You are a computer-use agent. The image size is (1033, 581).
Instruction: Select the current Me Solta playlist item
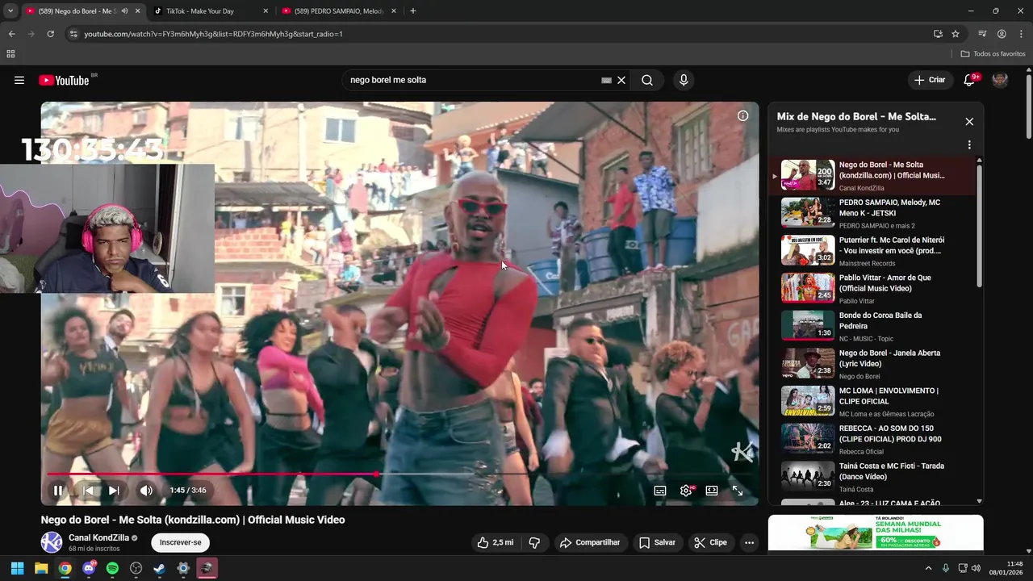872,175
